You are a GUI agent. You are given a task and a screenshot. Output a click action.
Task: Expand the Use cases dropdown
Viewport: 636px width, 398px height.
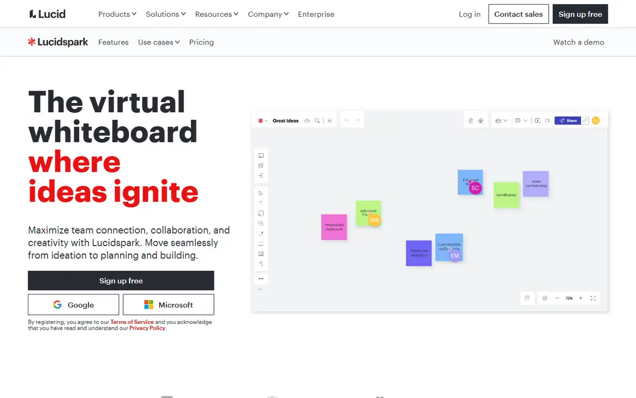tap(159, 42)
